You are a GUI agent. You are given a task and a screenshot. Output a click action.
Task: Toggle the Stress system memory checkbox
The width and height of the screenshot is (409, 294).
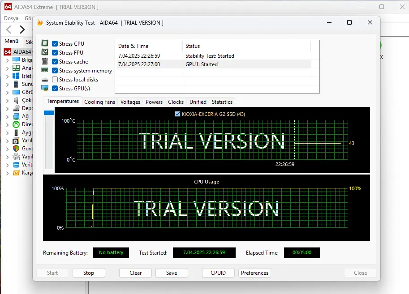tap(55, 70)
